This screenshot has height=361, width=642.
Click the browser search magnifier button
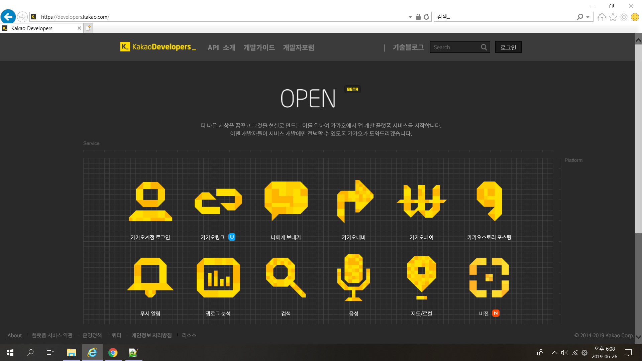(580, 17)
